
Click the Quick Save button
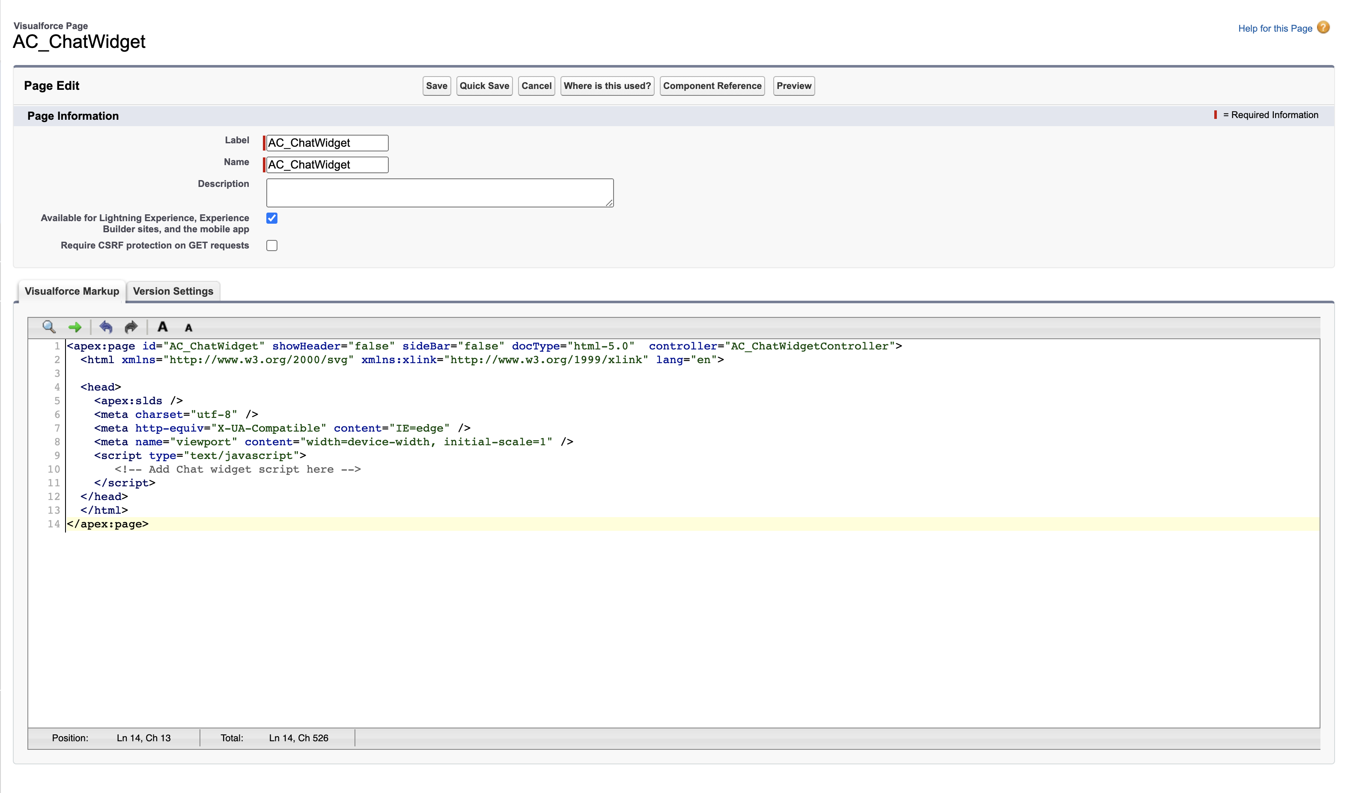pos(484,86)
